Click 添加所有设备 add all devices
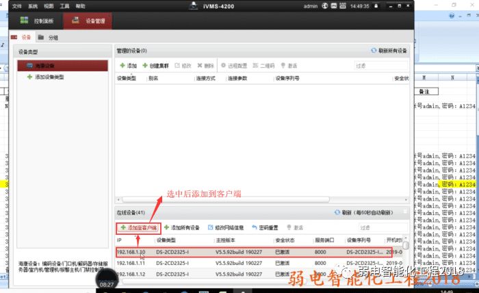The height and width of the screenshot is (293, 479). (182, 227)
